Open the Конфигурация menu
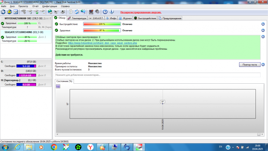This screenshot has width=268, height=151. 50,6
